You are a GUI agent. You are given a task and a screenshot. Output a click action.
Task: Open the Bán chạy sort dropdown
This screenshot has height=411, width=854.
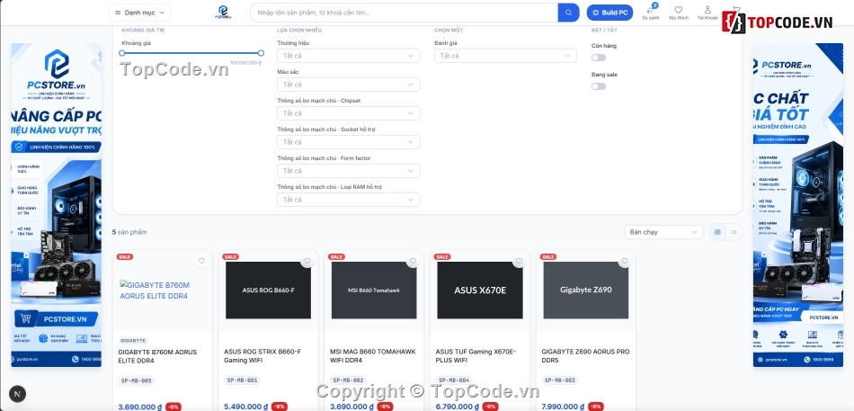click(663, 232)
